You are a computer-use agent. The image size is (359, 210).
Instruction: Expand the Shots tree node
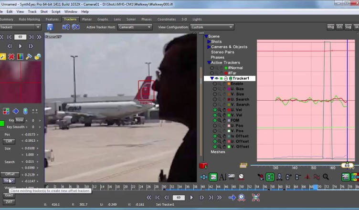tap(209, 42)
